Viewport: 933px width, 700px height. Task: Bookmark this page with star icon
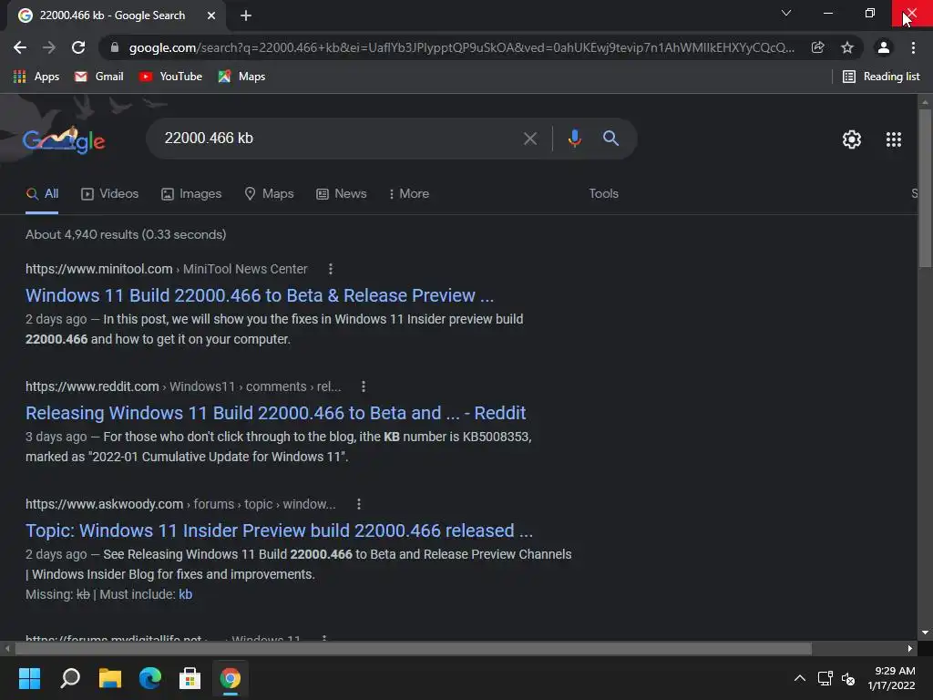click(847, 47)
